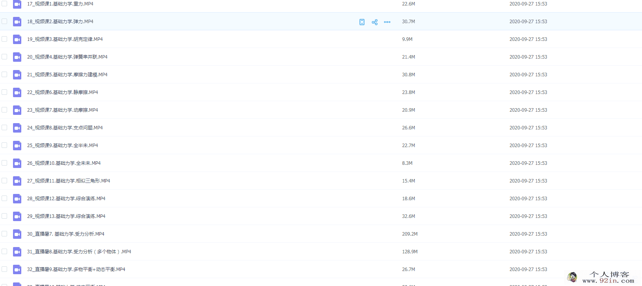Image resolution: width=642 pixels, height=286 pixels.
Task: Click the 8.3M file size value
Action: click(x=407, y=163)
